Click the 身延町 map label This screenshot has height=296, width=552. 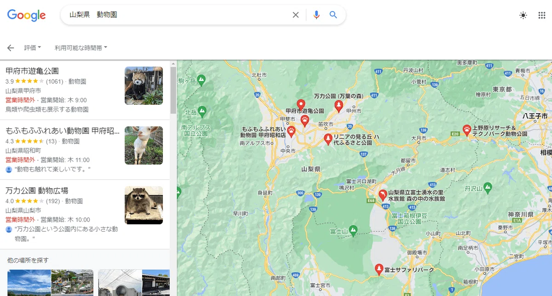click(265, 193)
